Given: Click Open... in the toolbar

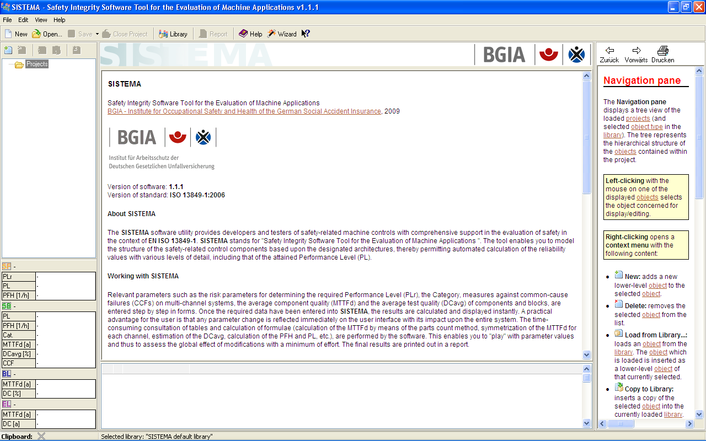Looking at the screenshot, I should pyautogui.click(x=47, y=34).
